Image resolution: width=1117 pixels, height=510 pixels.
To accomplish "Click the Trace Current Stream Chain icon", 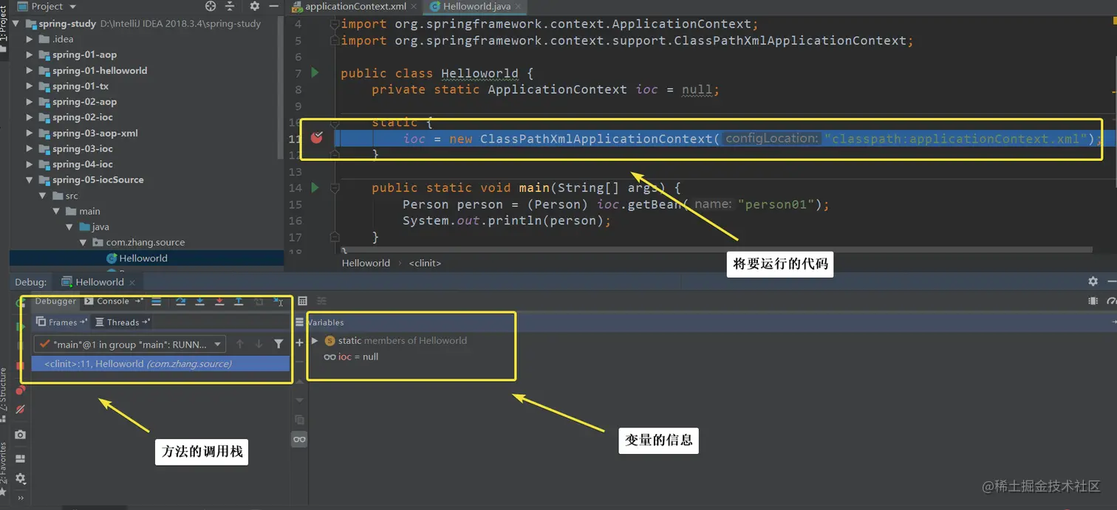I will point(321,301).
